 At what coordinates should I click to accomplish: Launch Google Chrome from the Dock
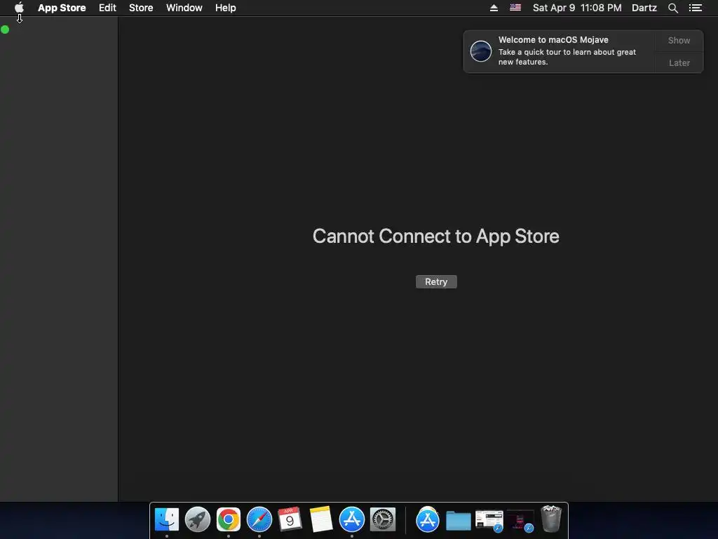tap(229, 520)
